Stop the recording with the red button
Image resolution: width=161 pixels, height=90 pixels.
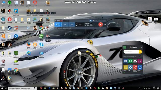pos(101,24)
